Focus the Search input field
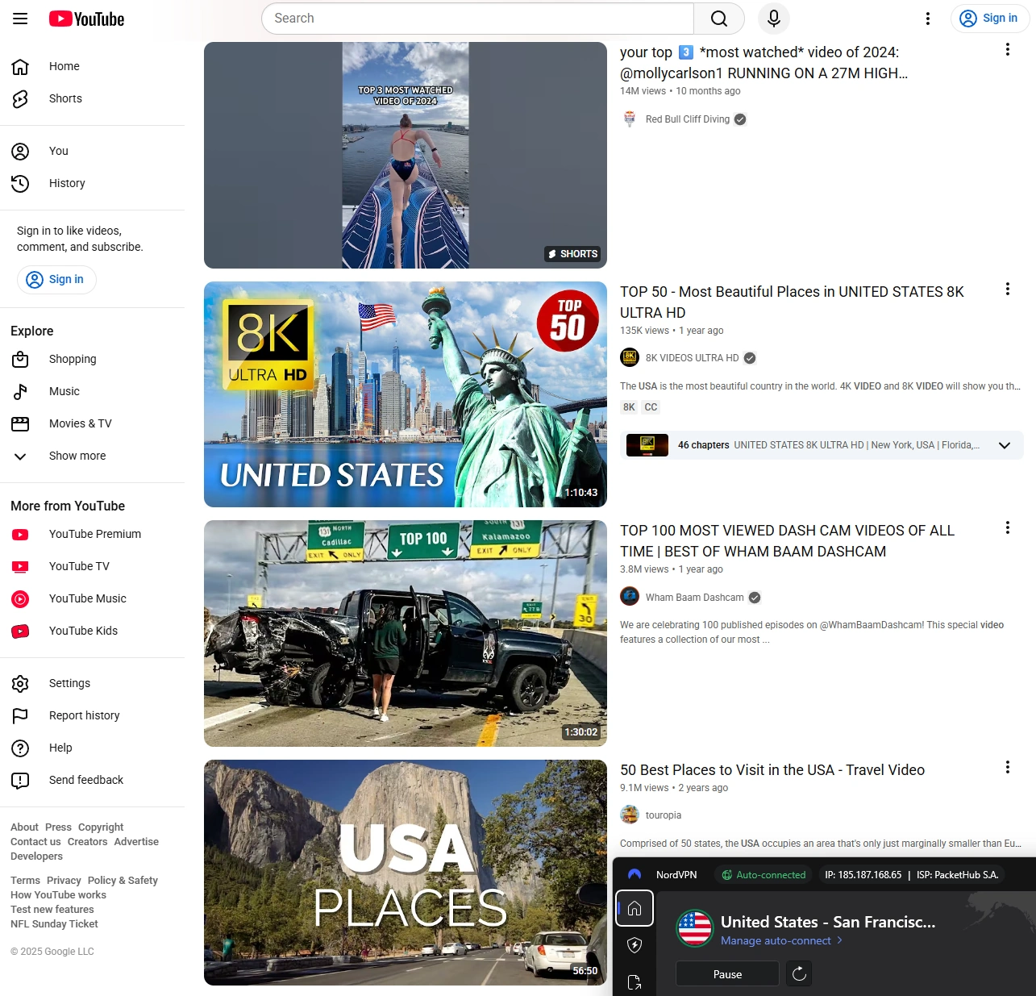1036x996 pixels. pyautogui.click(x=477, y=19)
